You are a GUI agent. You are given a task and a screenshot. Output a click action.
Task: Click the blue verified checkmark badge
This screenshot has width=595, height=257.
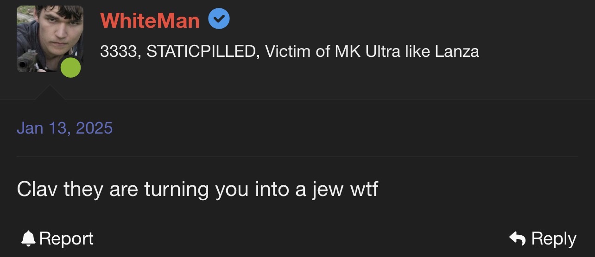click(x=219, y=19)
